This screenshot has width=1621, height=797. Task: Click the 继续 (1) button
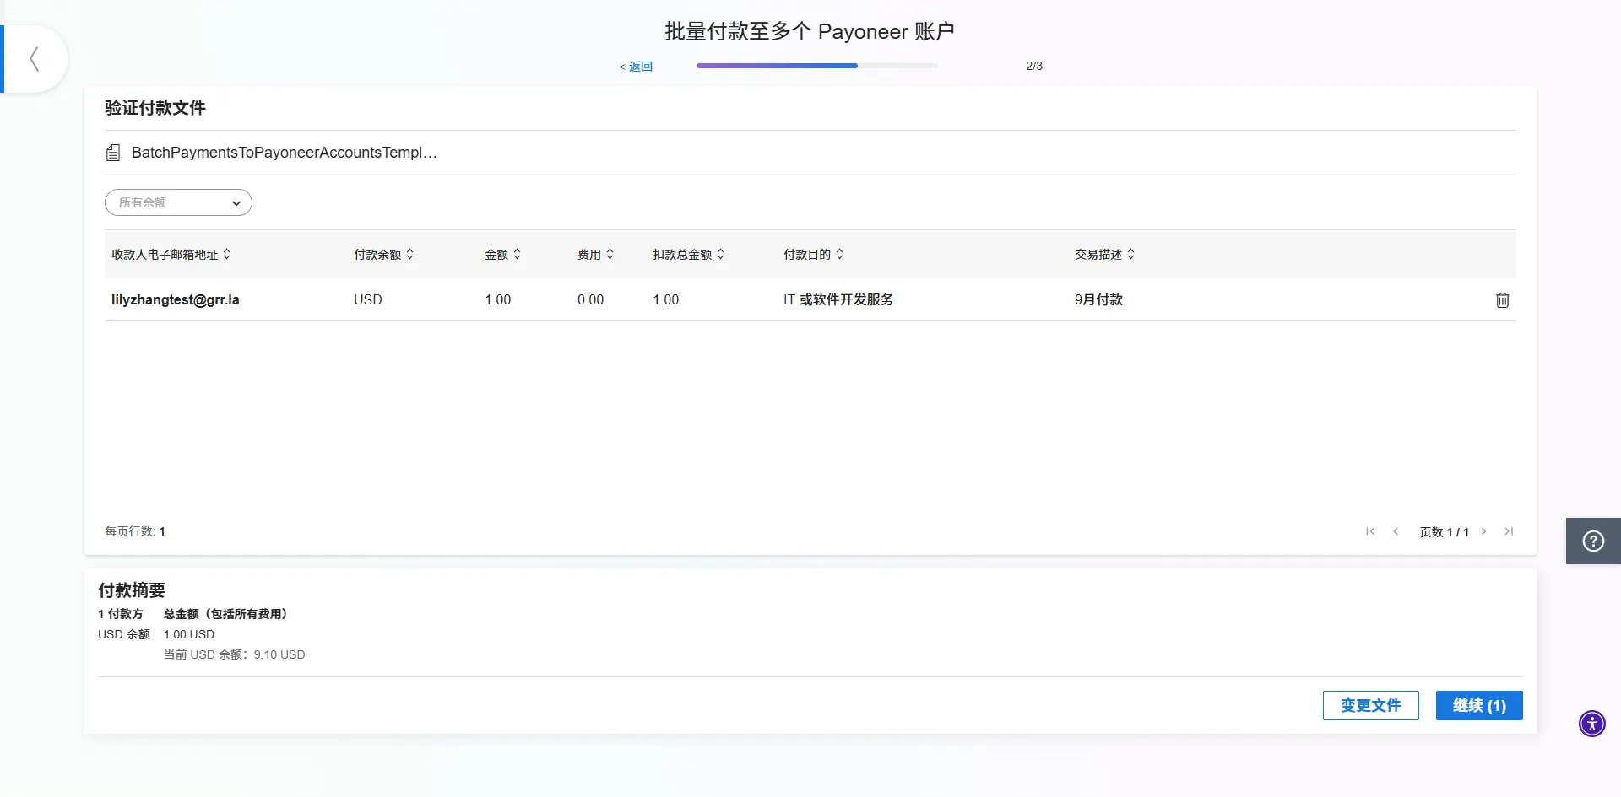[1479, 706]
